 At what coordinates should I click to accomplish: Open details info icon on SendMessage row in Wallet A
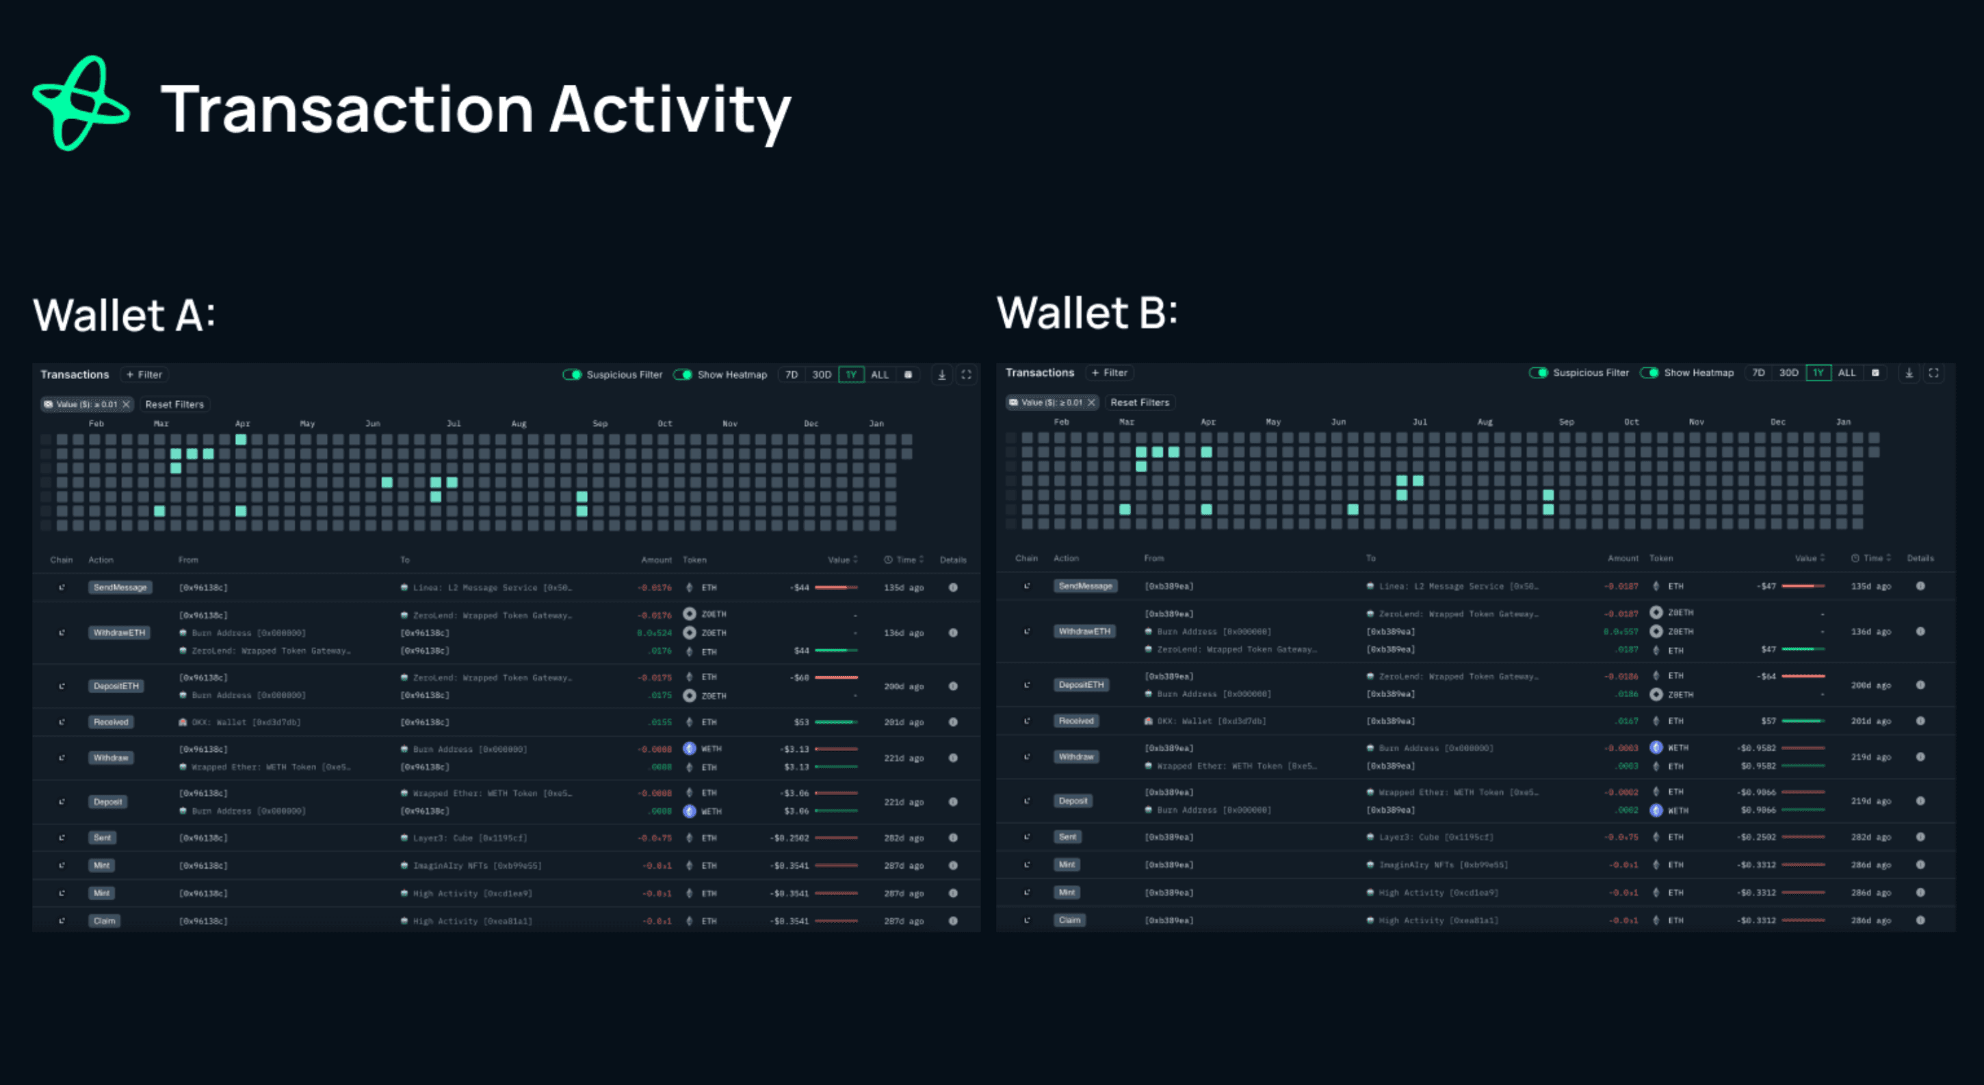[x=954, y=587]
